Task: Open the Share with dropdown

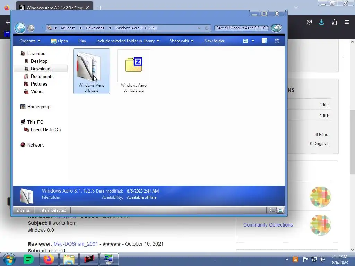Action: tap(182, 41)
